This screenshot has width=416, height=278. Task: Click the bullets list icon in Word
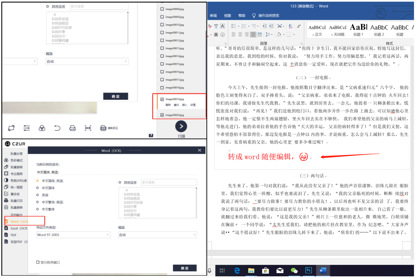[x=234, y=26]
